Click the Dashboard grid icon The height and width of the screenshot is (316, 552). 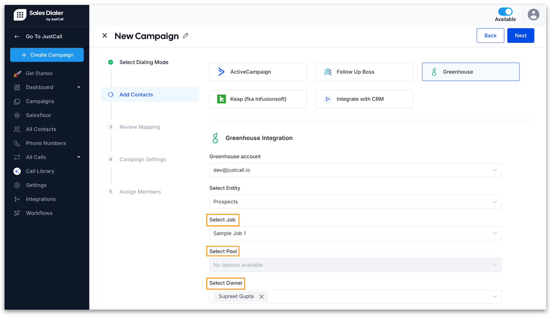17,88
